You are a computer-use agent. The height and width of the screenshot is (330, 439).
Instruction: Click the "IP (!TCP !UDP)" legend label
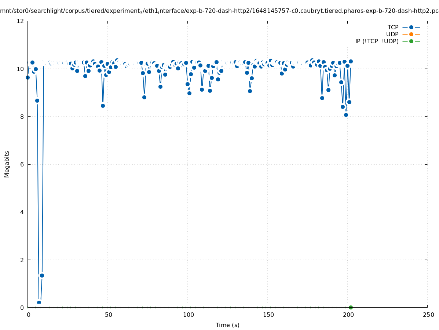point(377,41)
